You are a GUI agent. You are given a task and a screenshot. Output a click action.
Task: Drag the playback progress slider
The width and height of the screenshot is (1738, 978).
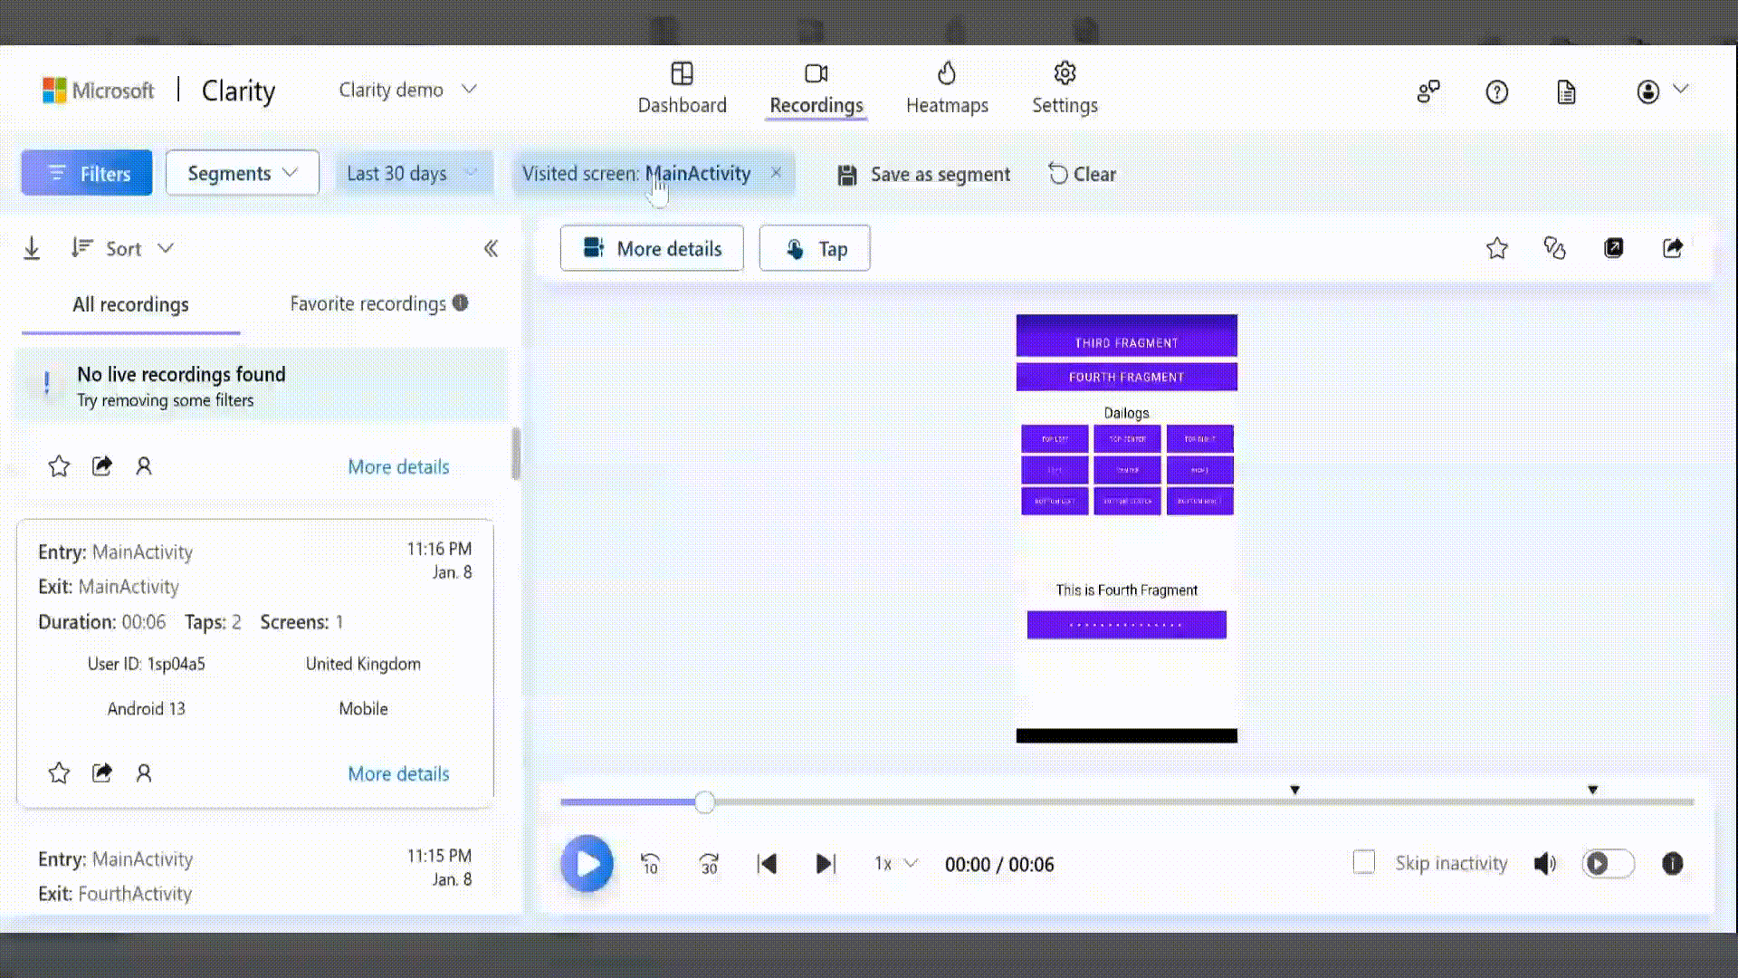[x=704, y=802]
